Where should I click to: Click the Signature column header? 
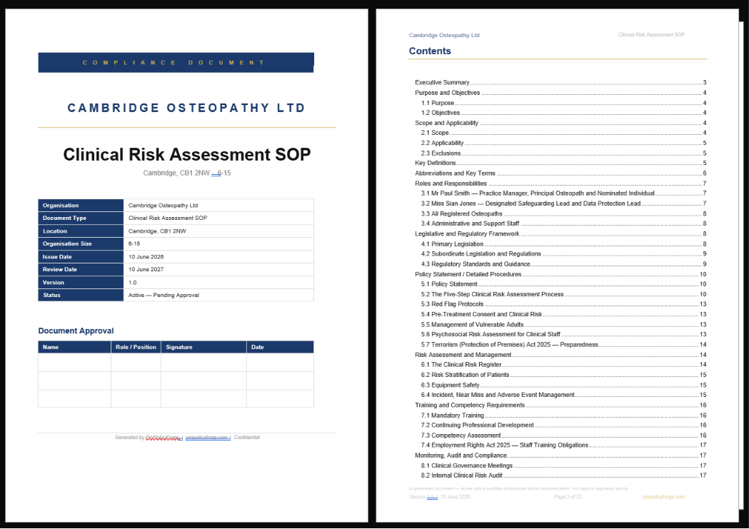204,347
